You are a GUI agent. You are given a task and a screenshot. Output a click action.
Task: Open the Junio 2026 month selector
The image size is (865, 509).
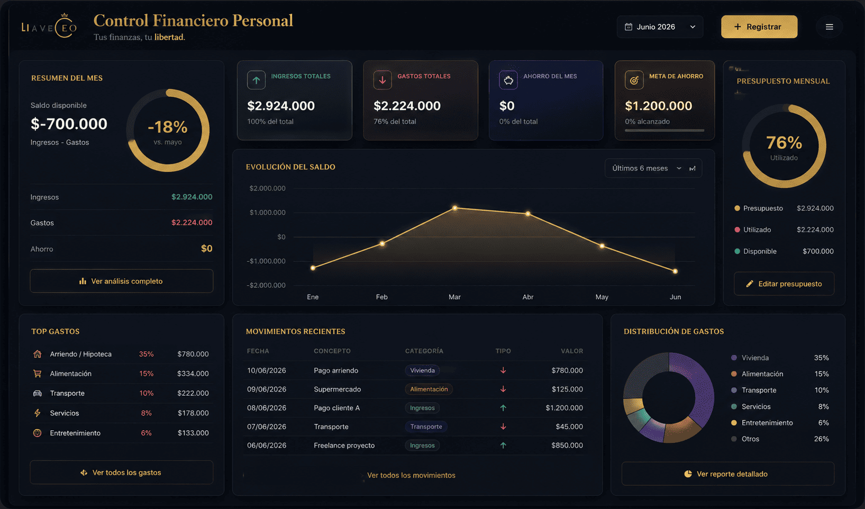pos(660,27)
